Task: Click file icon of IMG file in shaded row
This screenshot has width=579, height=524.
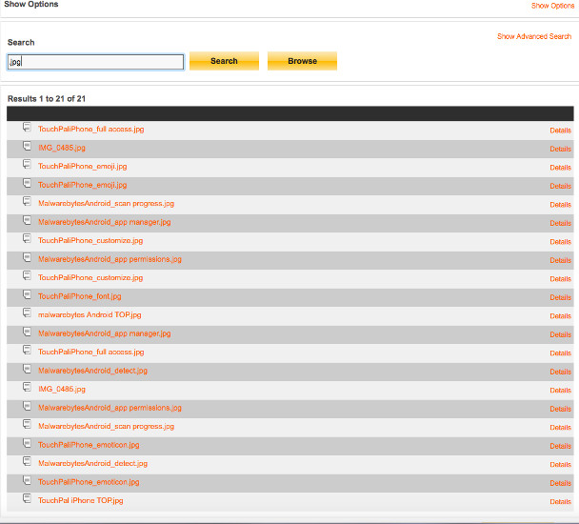Action: click(27, 146)
